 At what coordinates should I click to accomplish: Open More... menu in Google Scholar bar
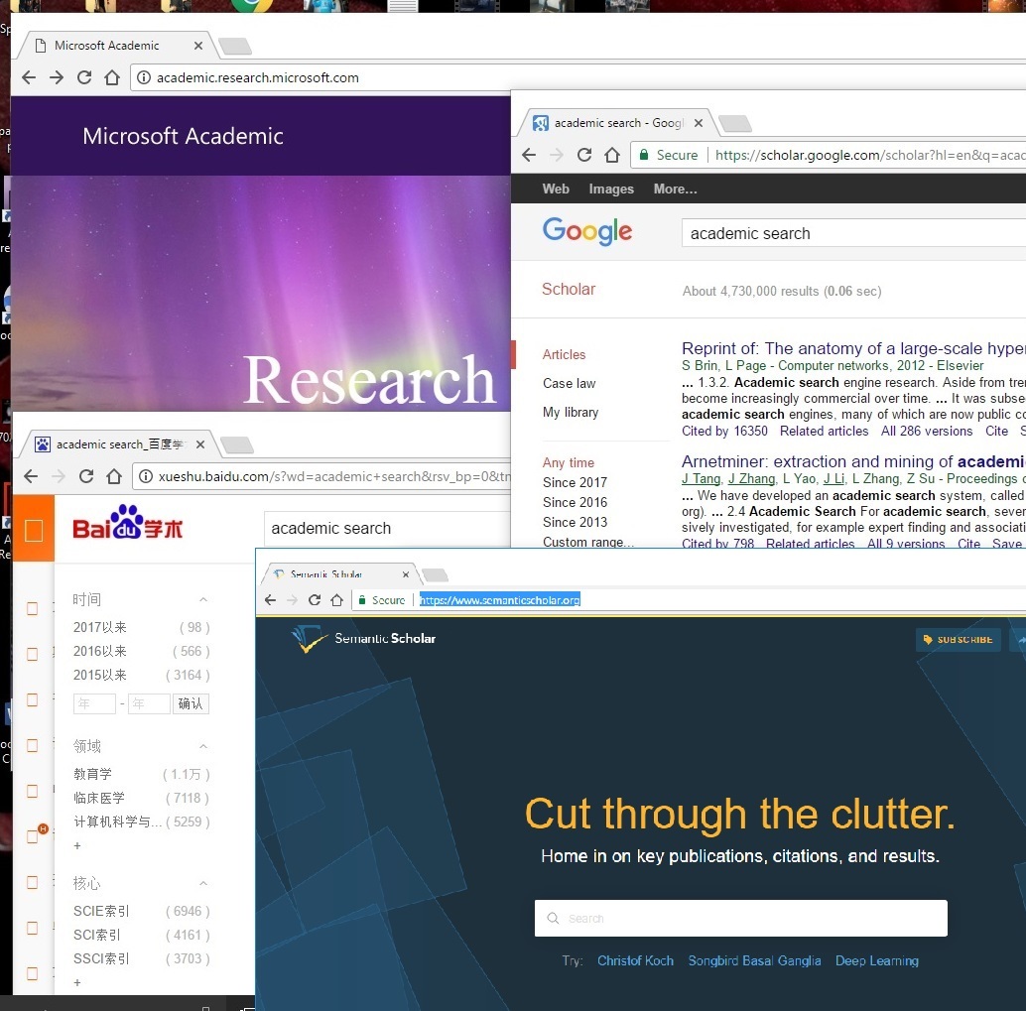click(675, 190)
